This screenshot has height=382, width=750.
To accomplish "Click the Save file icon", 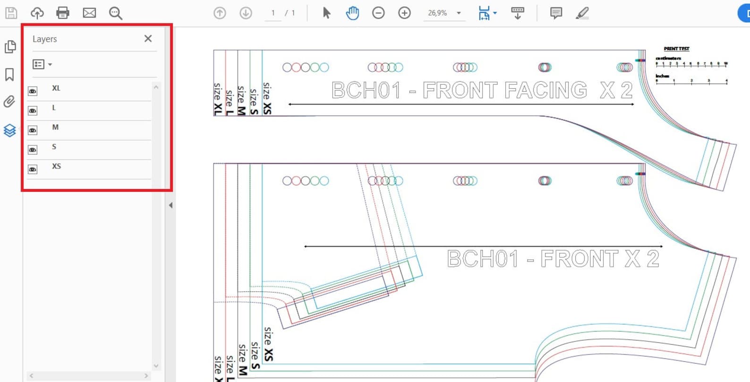I will click(x=11, y=13).
